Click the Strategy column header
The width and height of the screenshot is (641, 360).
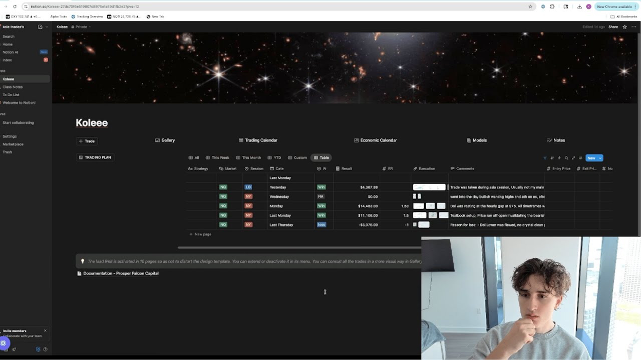pyautogui.click(x=198, y=168)
